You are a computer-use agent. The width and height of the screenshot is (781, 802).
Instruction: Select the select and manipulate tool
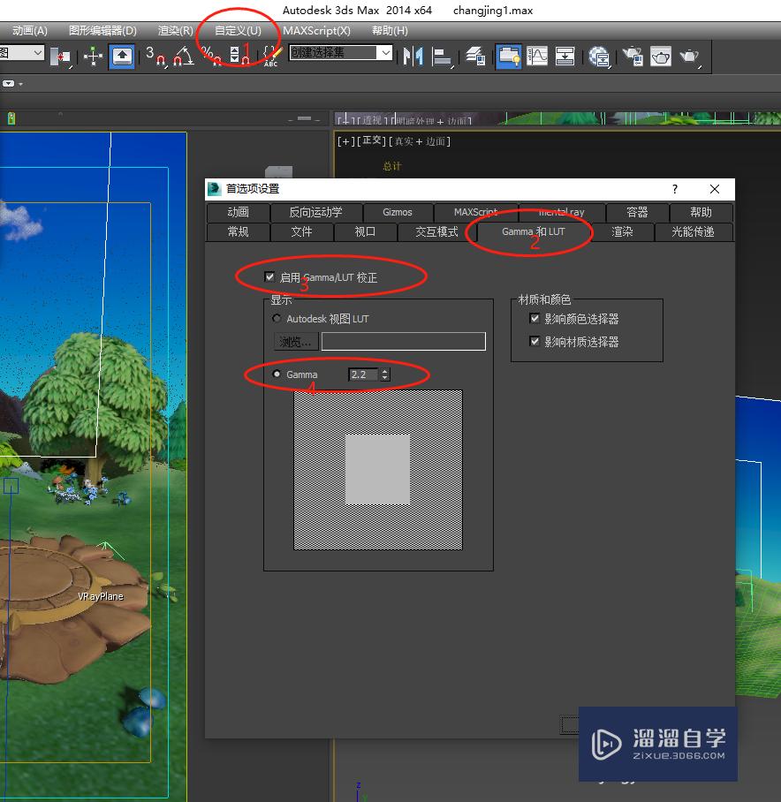(93, 56)
